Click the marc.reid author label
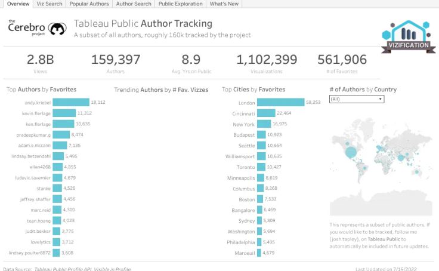 (41, 210)
